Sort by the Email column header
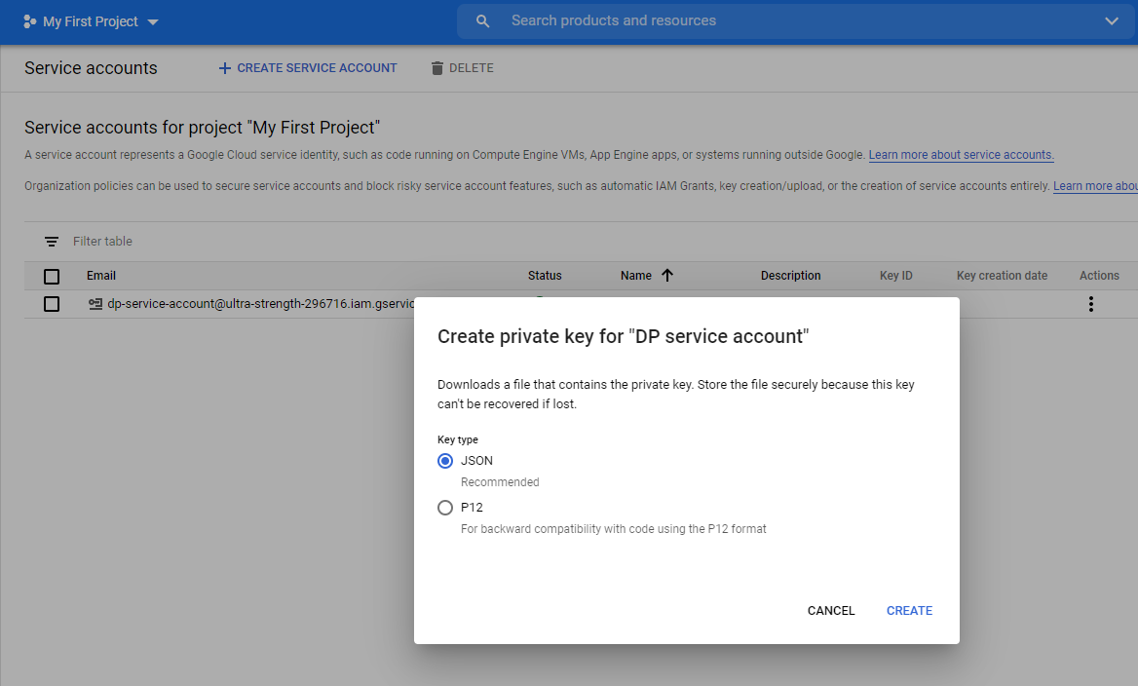The width and height of the screenshot is (1138, 686). (x=101, y=276)
